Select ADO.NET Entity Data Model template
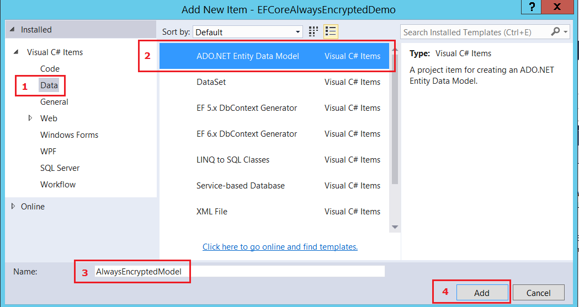This screenshot has height=307, width=579. pyautogui.click(x=248, y=56)
